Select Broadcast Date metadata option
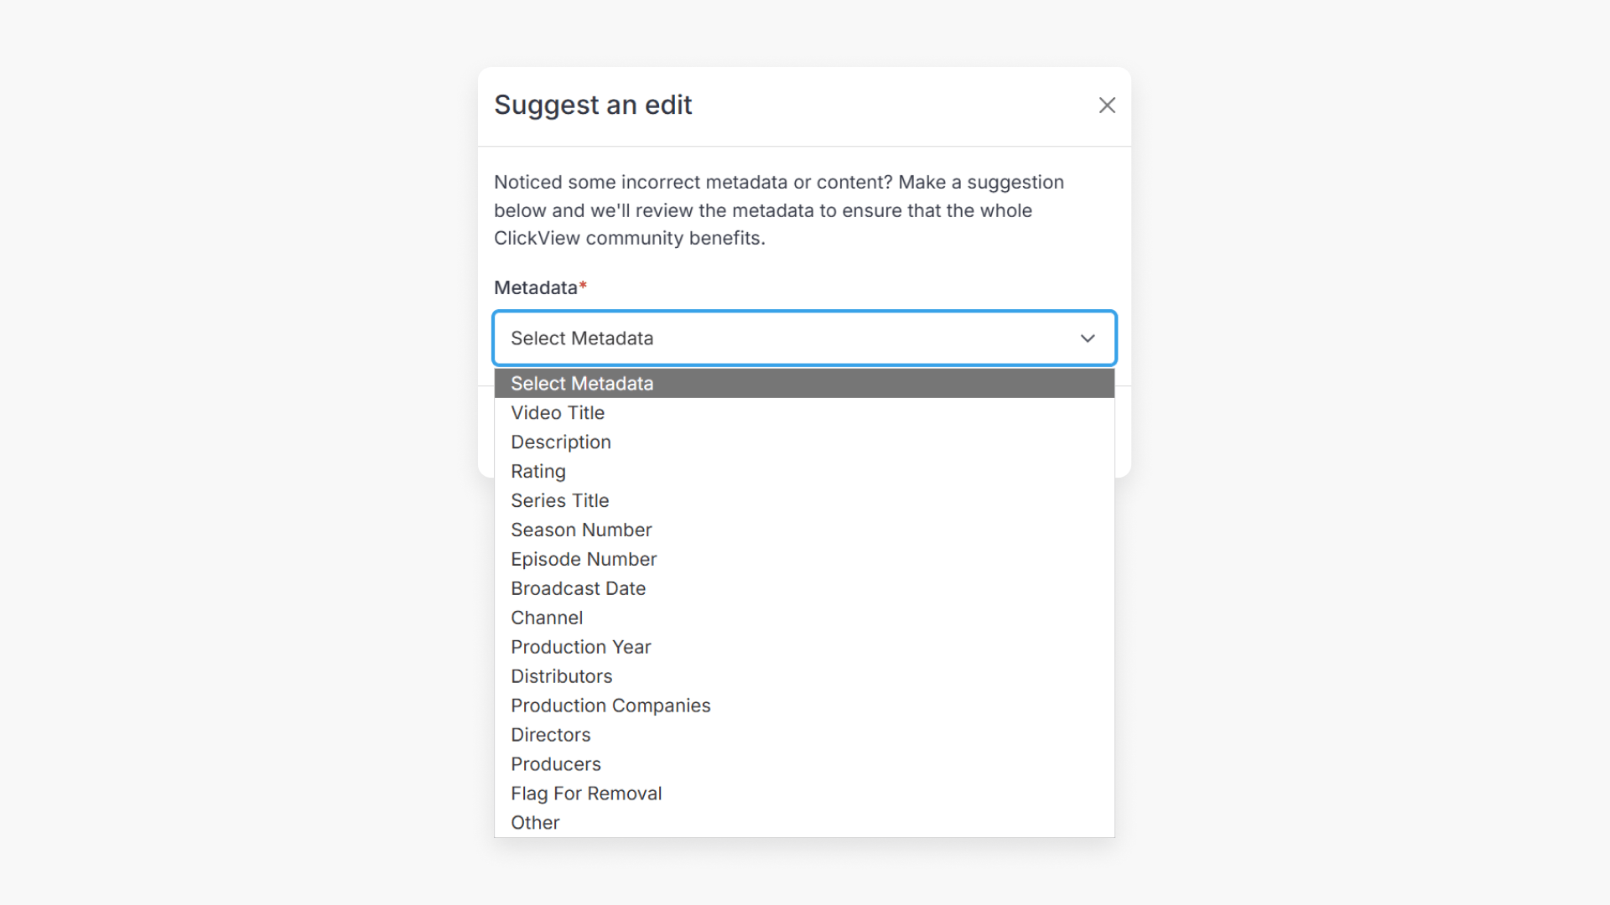 coord(578,588)
